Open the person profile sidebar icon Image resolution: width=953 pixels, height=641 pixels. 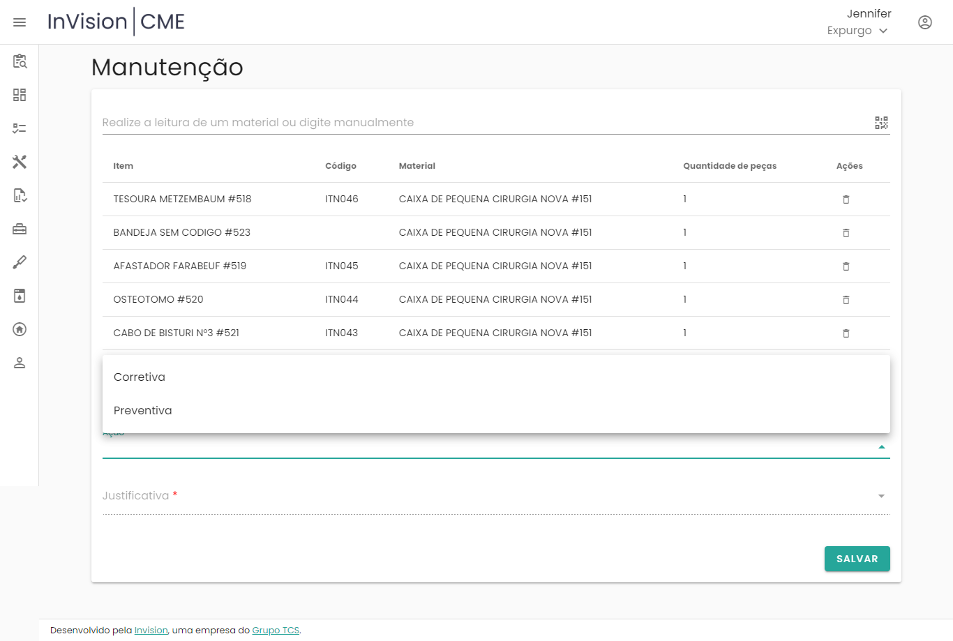coord(20,363)
